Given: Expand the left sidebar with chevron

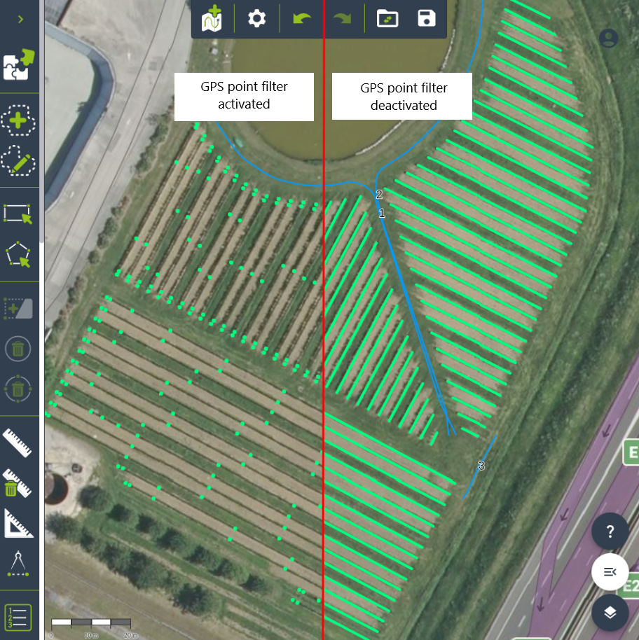Looking at the screenshot, I should [x=20, y=19].
